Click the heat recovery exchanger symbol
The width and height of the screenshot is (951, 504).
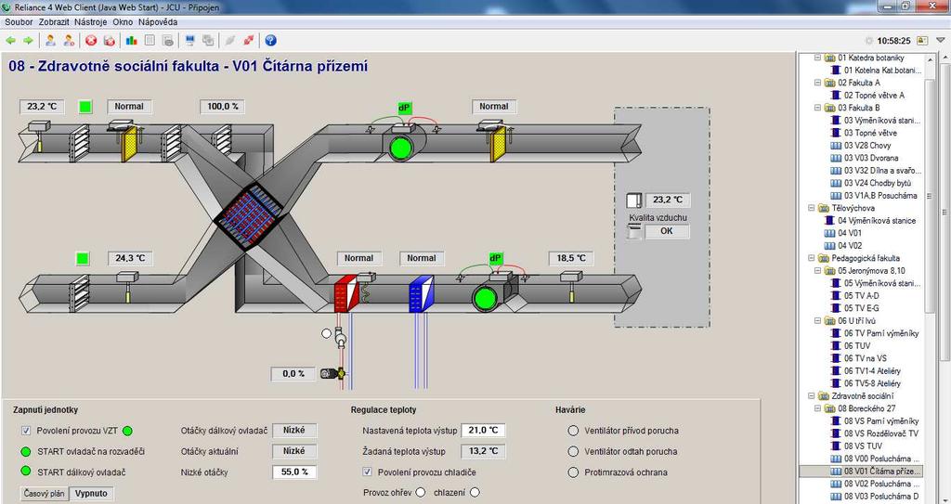[x=249, y=215]
